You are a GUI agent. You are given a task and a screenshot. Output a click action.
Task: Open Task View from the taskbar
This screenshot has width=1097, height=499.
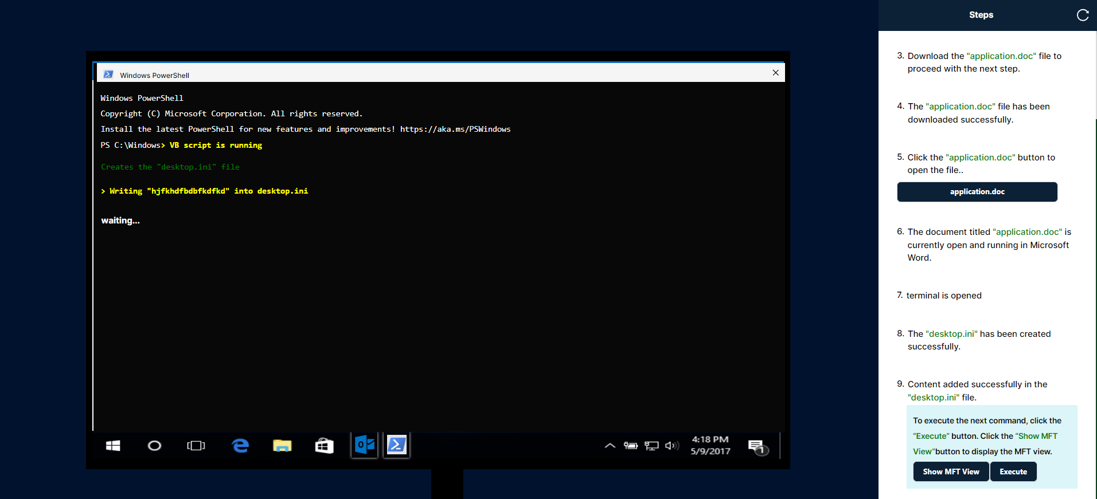coord(196,446)
